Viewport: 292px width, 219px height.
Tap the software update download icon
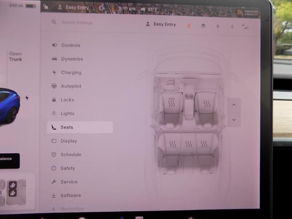click(x=188, y=26)
